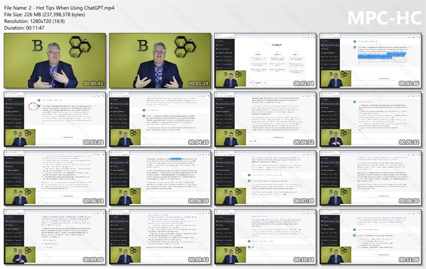Screen dimensions: 426x269
Task: Select the frame at 00:02:46 with highlighted text
Action: [x=371, y=61]
